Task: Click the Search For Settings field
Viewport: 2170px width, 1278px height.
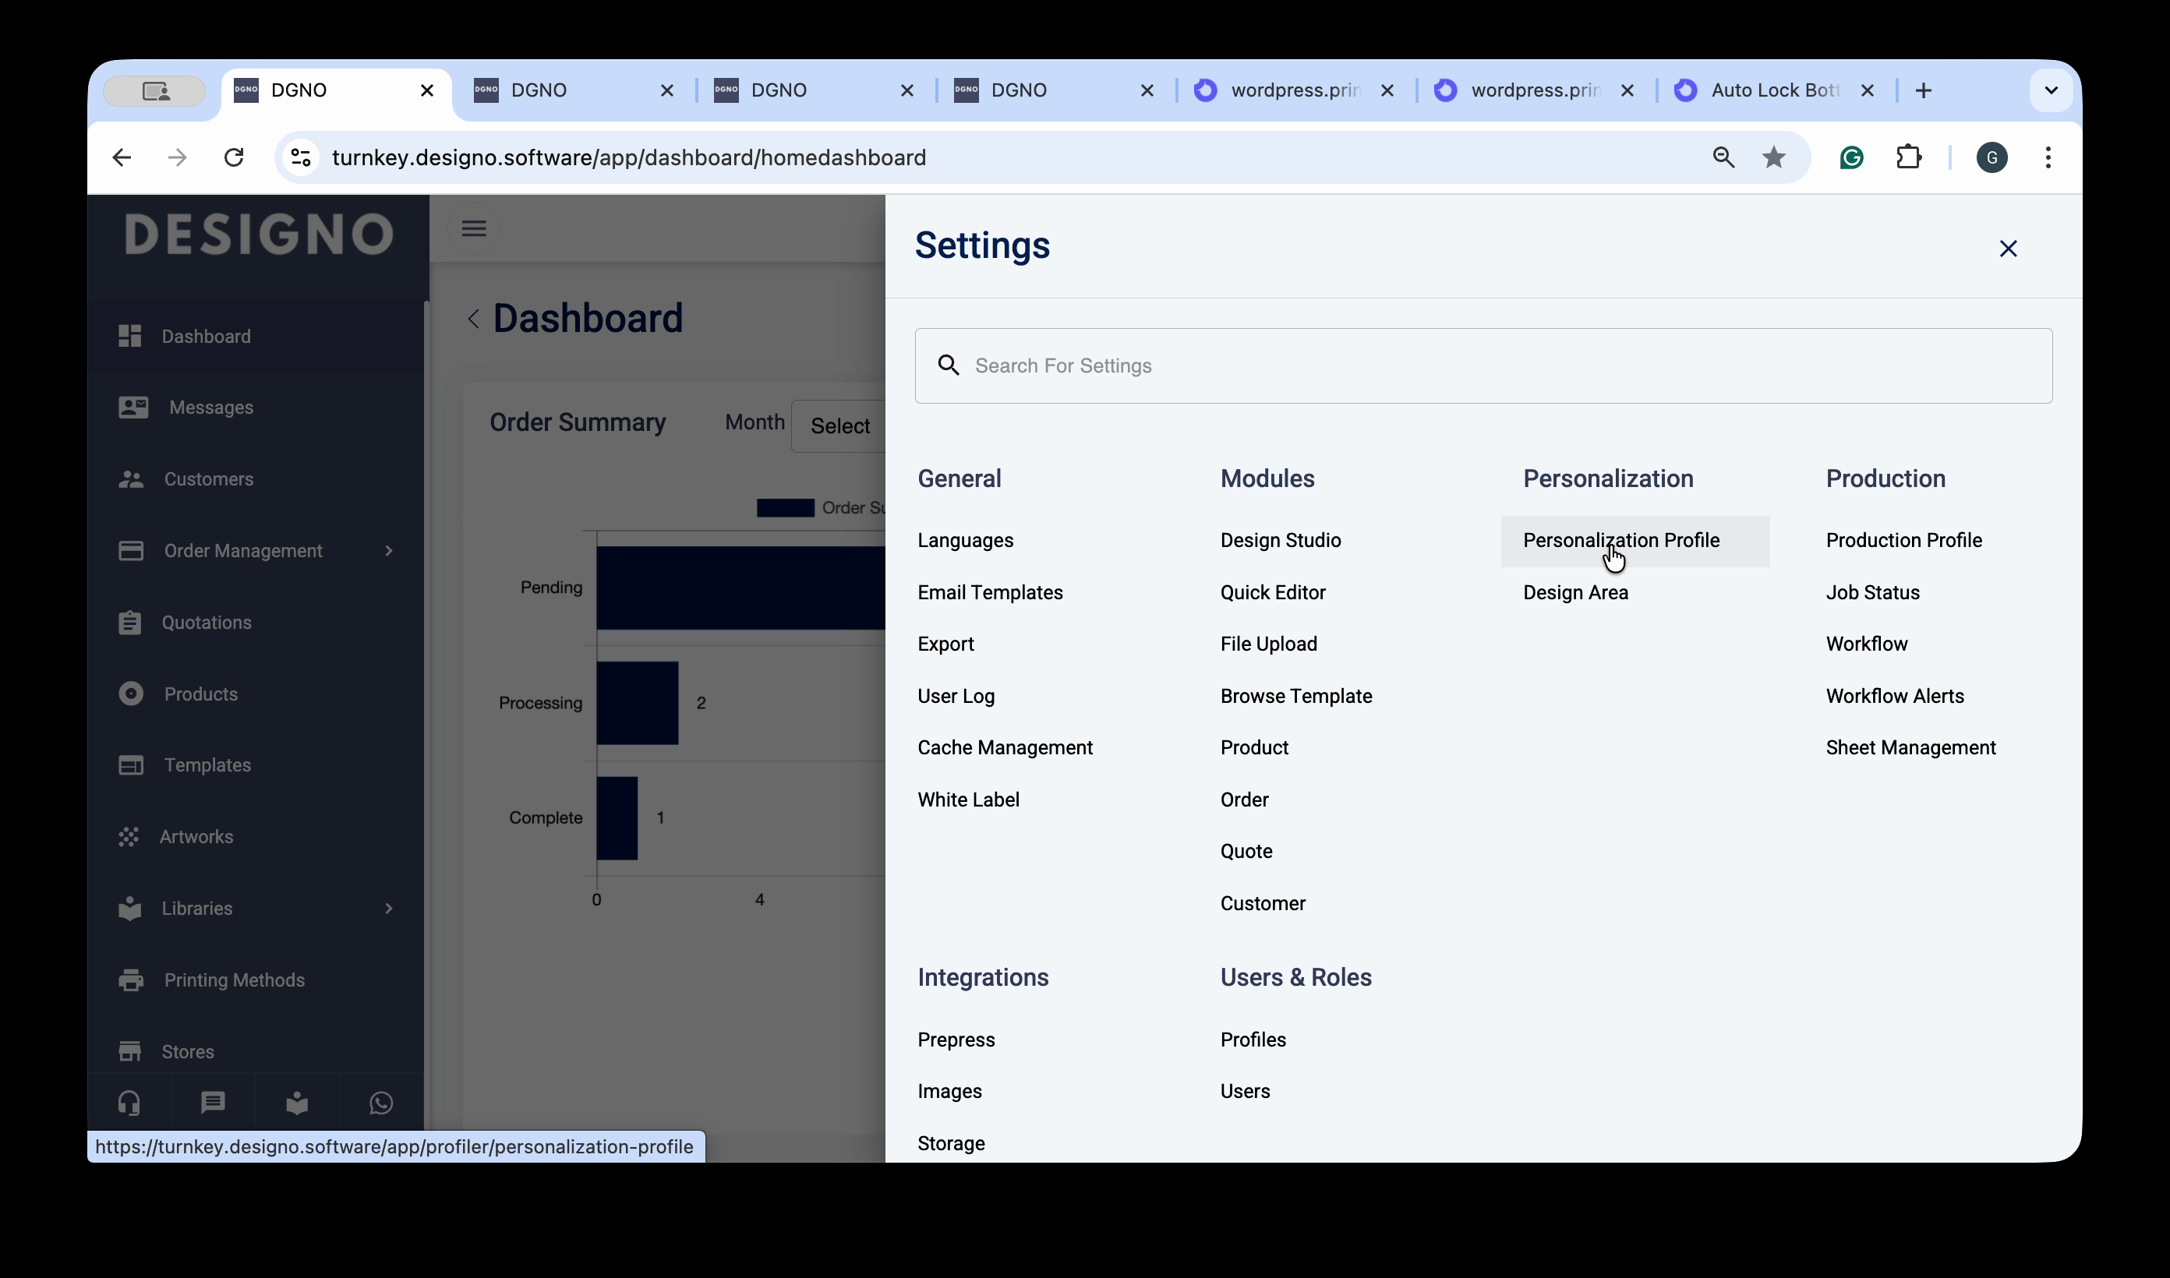Action: pos(1483,366)
